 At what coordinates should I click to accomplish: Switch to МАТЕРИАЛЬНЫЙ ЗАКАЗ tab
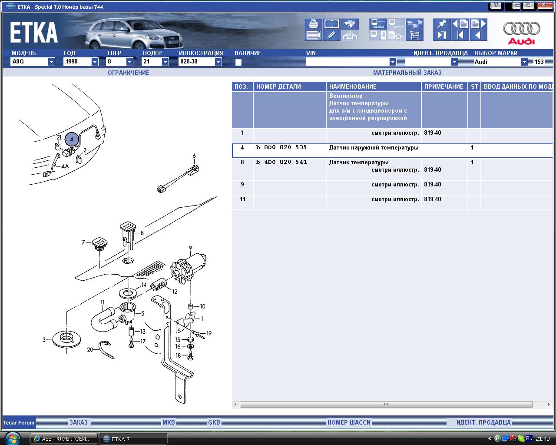[x=407, y=73]
